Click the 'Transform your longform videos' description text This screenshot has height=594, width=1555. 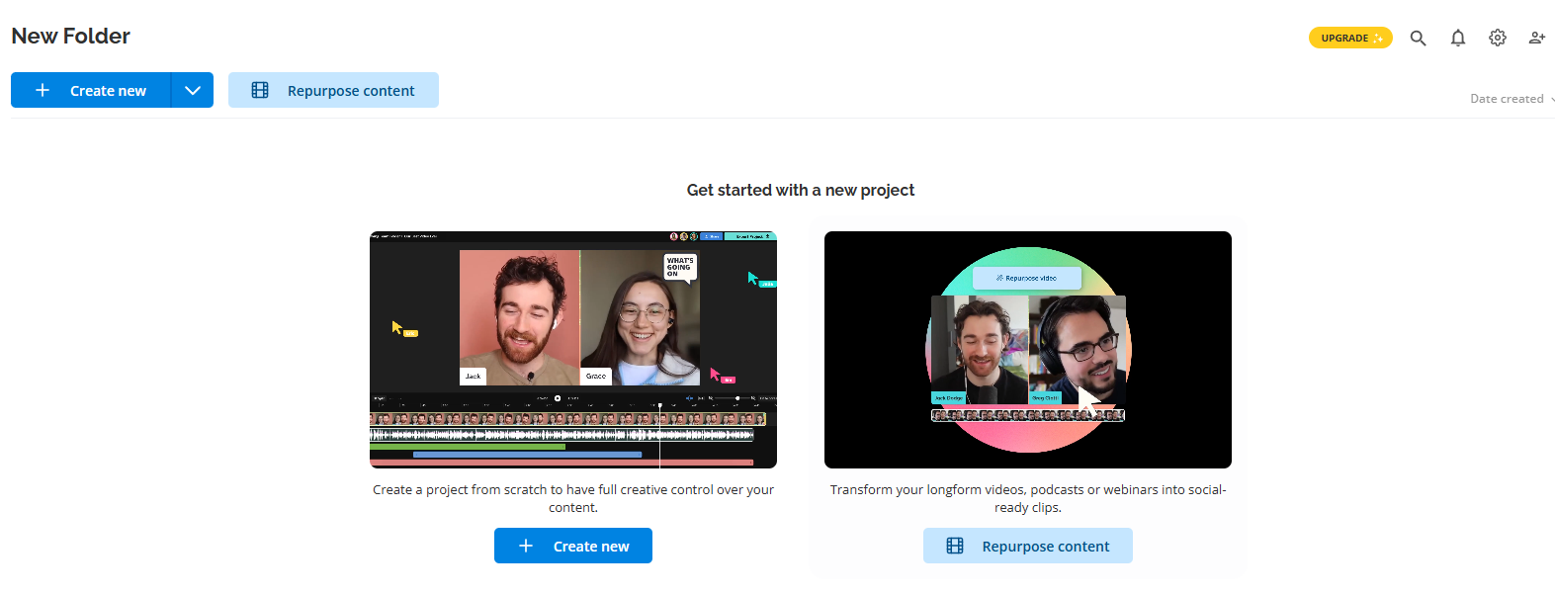1028,498
